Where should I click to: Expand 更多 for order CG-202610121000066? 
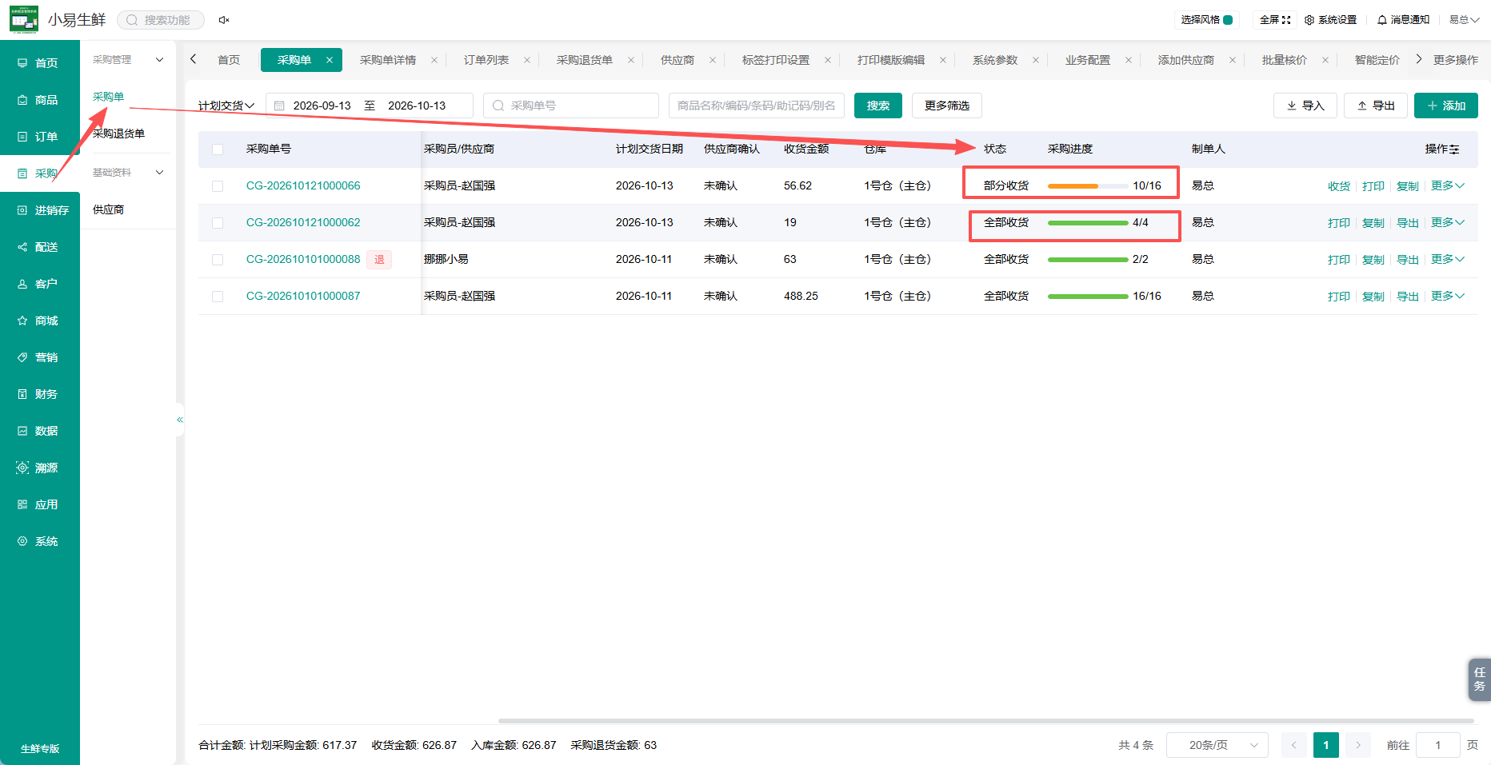coord(1447,185)
